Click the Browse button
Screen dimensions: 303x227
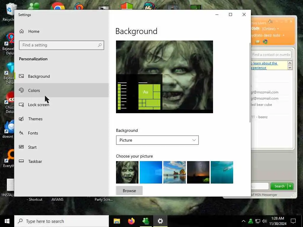click(x=129, y=191)
